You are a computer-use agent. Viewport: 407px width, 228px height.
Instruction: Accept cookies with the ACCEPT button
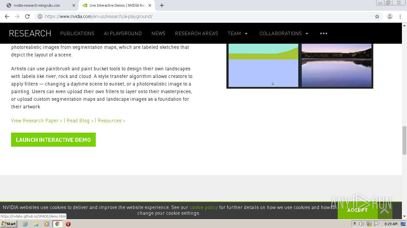[x=357, y=210]
